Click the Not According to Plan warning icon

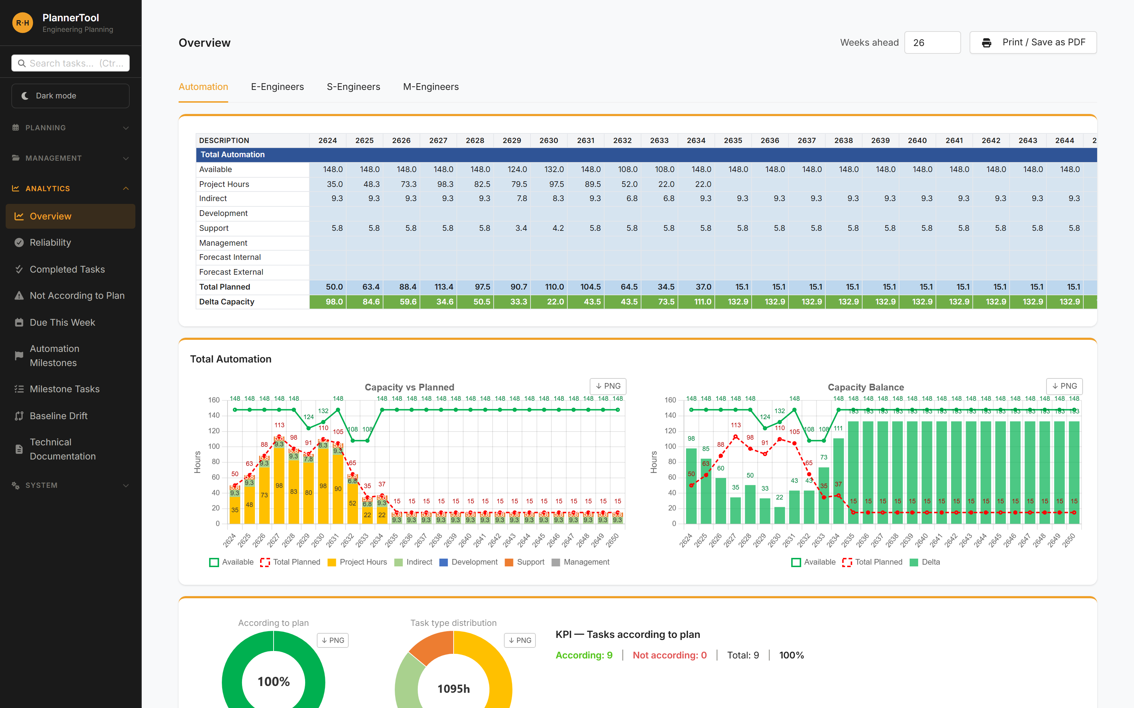[x=19, y=296]
